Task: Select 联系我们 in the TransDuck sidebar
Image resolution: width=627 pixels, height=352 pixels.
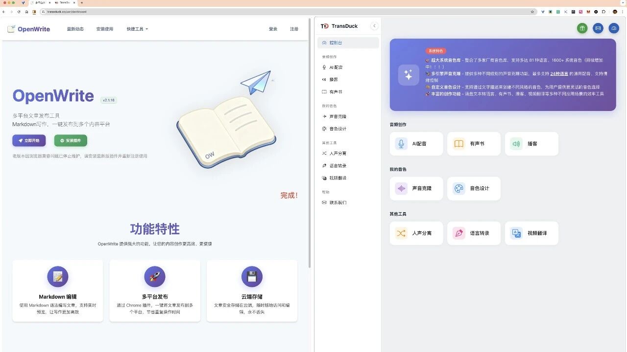Action: tap(348, 202)
